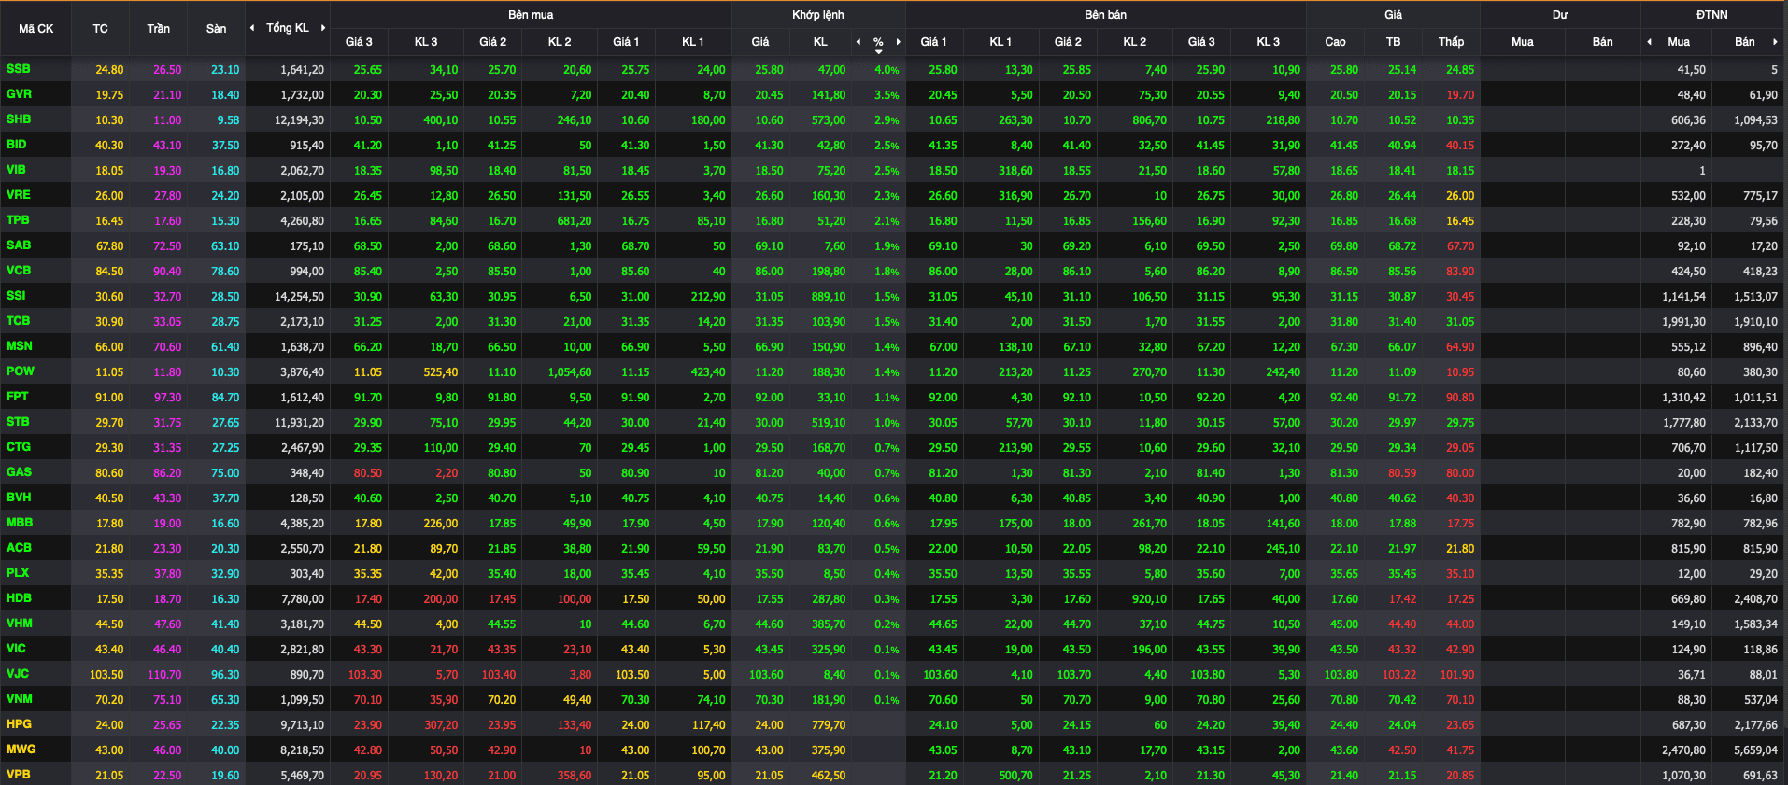This screenshot has width=1788, height=785.
Task: Click left arrow beside Tổng KL header
Action: coord(252,28)
